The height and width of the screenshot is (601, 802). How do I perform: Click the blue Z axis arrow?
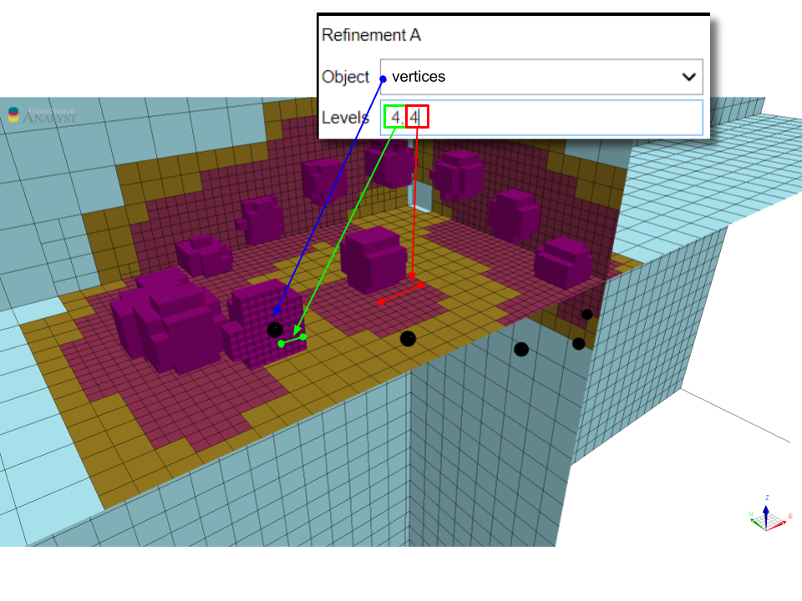tap(766, 511)
